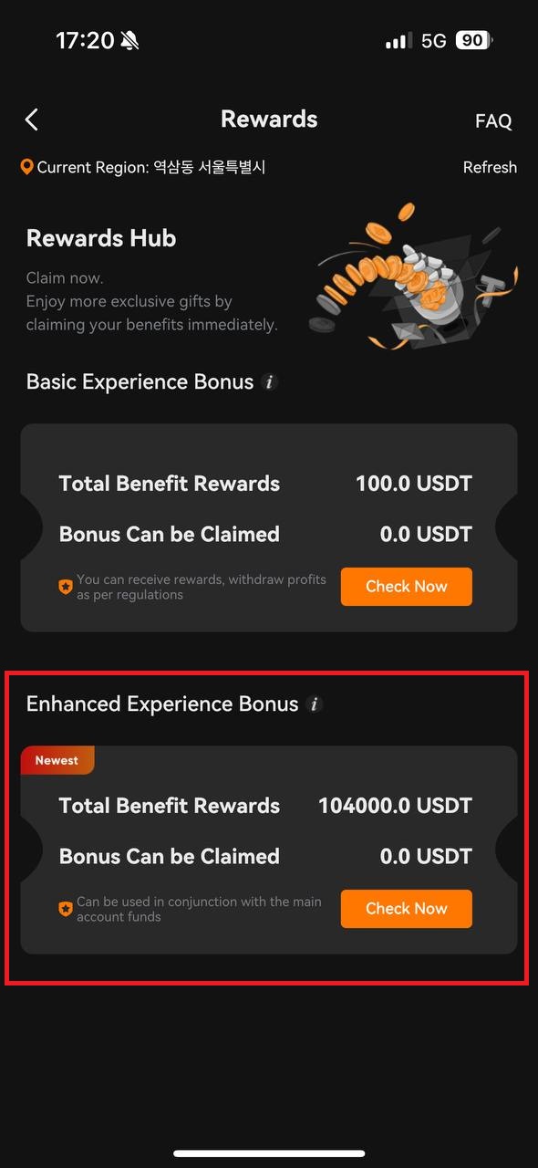Check Now for the Enhanced Experience Bonus
This screenshot has height=1168, width=538.
pos(407,909)
